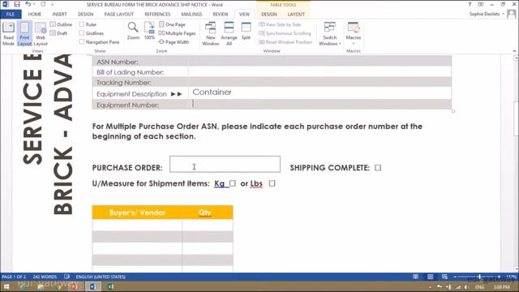Switch to Draft view

click(x=58, y=33)
